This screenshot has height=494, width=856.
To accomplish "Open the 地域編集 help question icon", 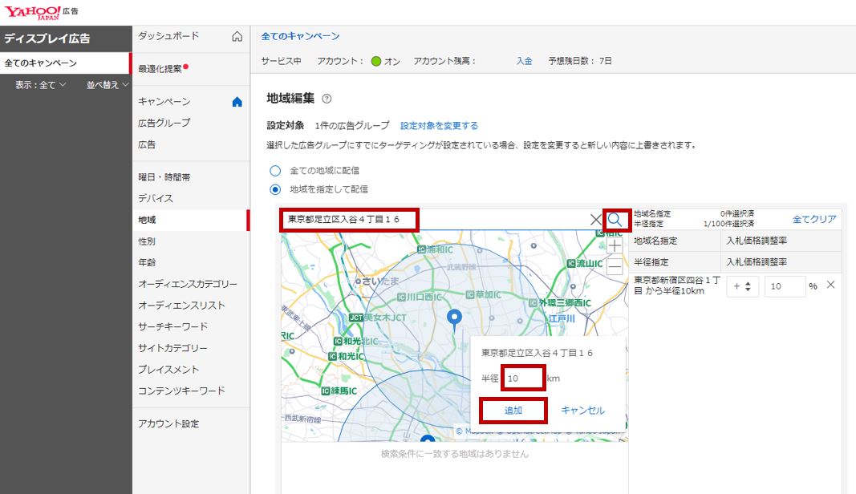I will [x=327, y=99].
